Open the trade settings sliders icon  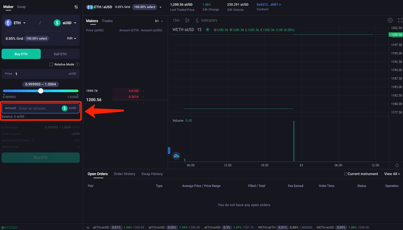[x=76, y=7]
